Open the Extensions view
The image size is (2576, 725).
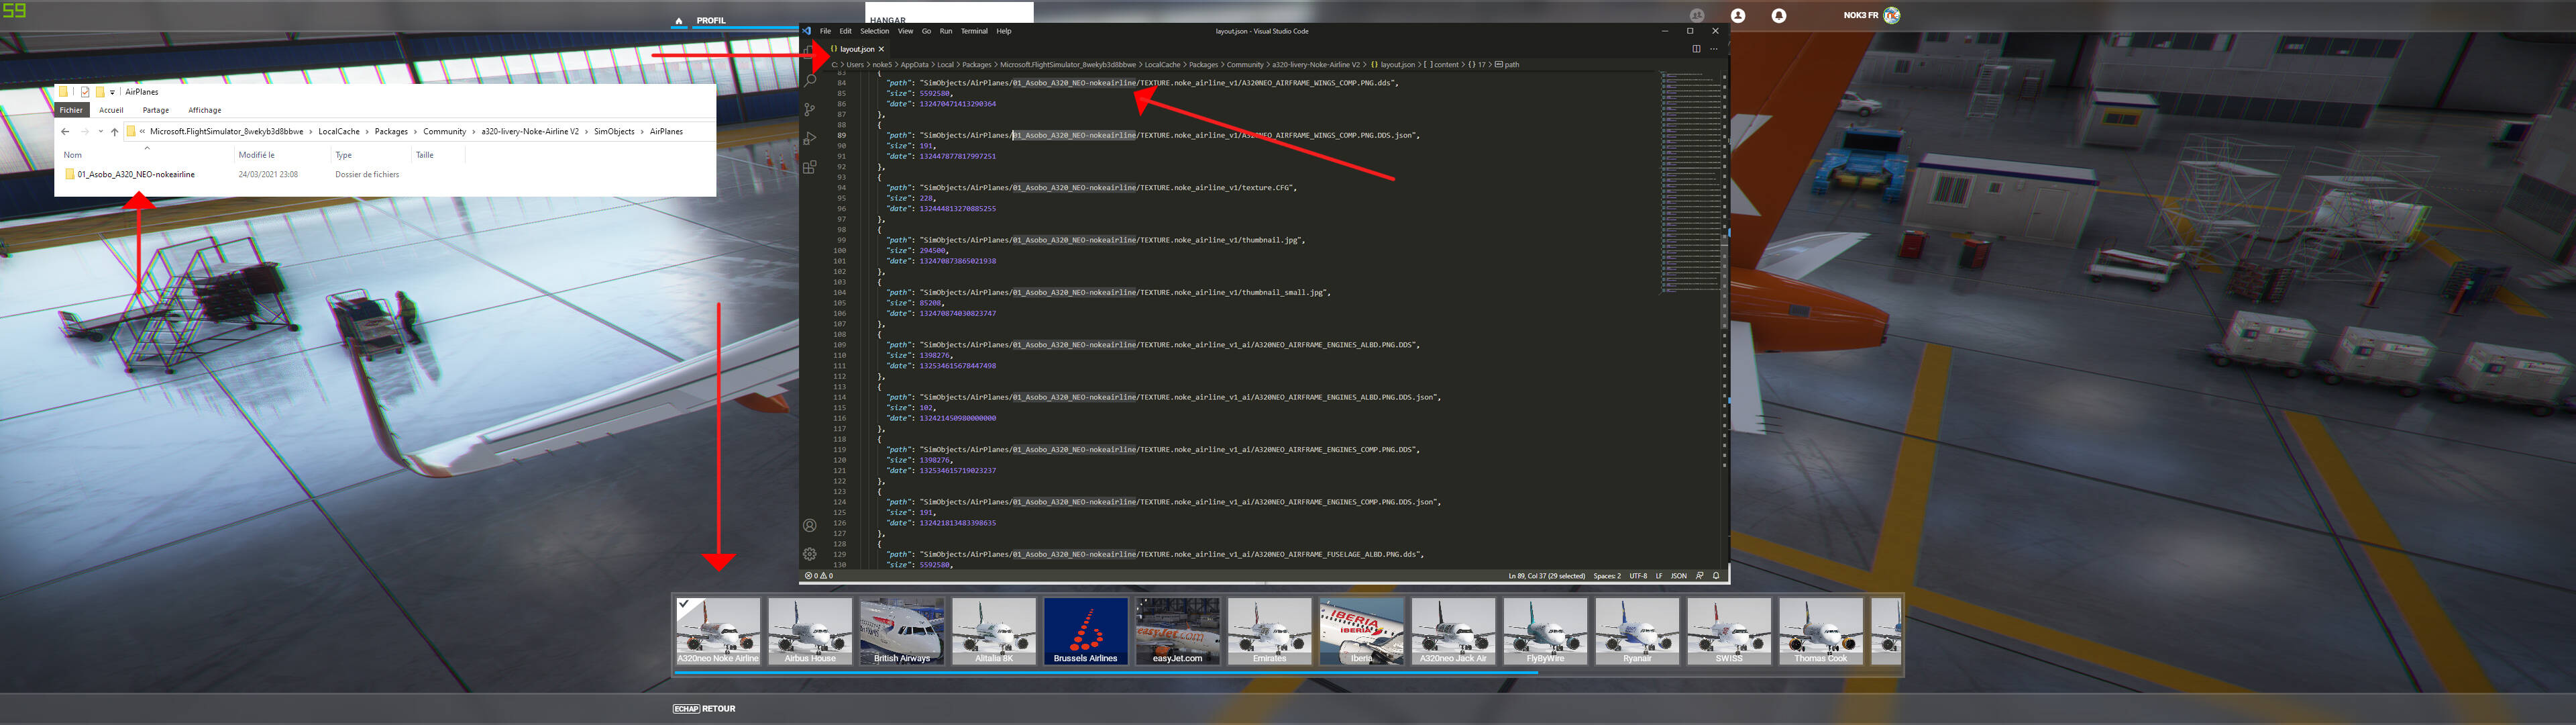[809, 167]
